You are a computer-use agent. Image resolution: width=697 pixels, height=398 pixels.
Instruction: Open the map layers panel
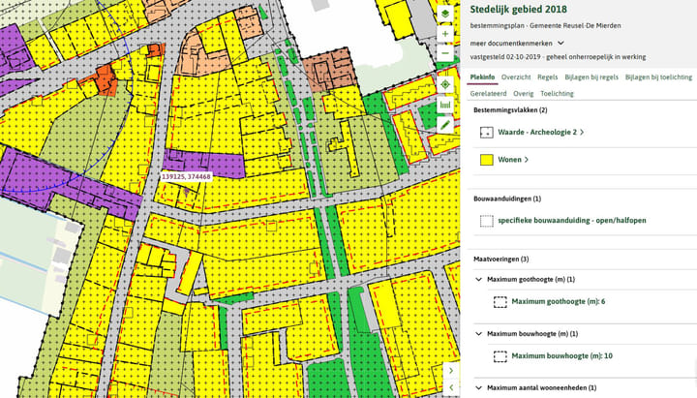pos(444,15)
